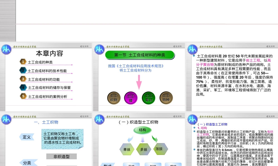Click the blue curved arrow pointing to 单丝
This screenshot has width=278, height=166.
tap(130, 139)
